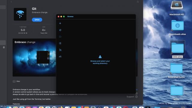Click the warning triangle icon in Browse window

coord(100,57)
